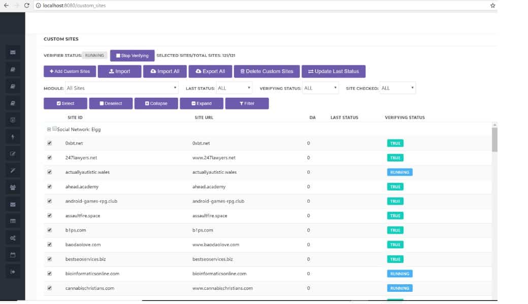Click the scrollbar up arrow of table
This screenshot has height=304, width=528.
(494, 125)
